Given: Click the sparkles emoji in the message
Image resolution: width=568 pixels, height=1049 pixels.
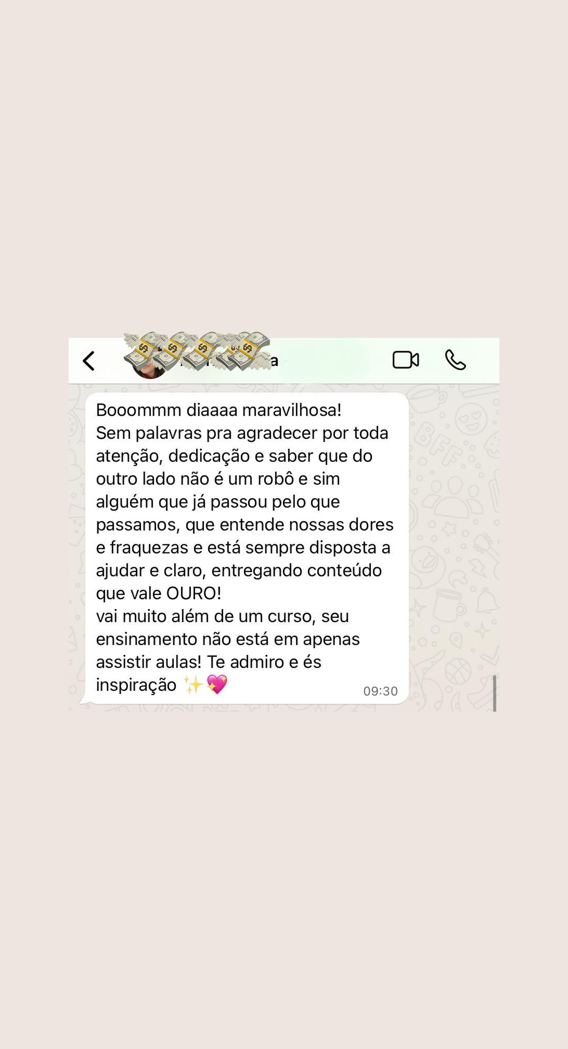Looking at the screenshot, I should coord(192,685).
